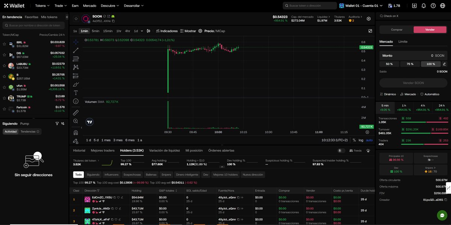Select the chart pattern node tool
451x225 pixels.
click(76, 67)
